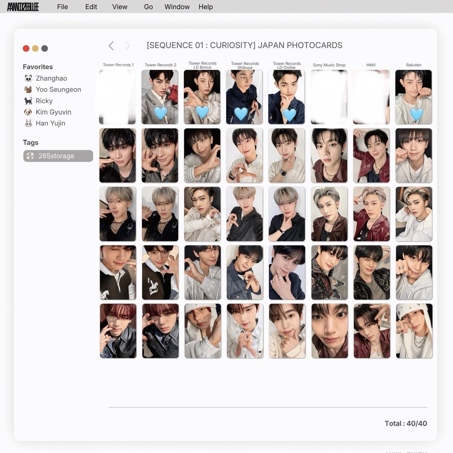
Task: Select the blank card under Sony Music Shop
Action: (329, 97)
